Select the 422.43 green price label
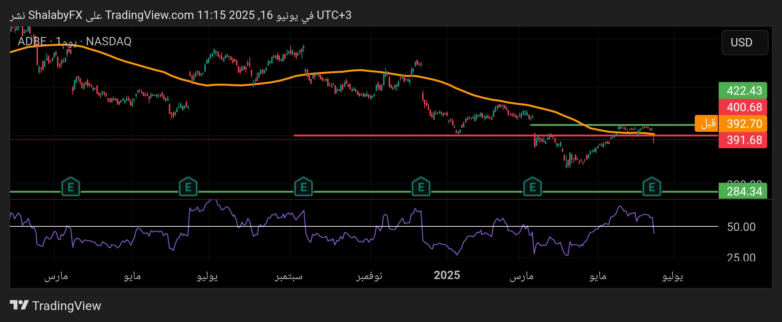 743,91
